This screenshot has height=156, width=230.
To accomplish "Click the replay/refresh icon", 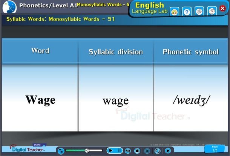I will click(x=157, y=151).
